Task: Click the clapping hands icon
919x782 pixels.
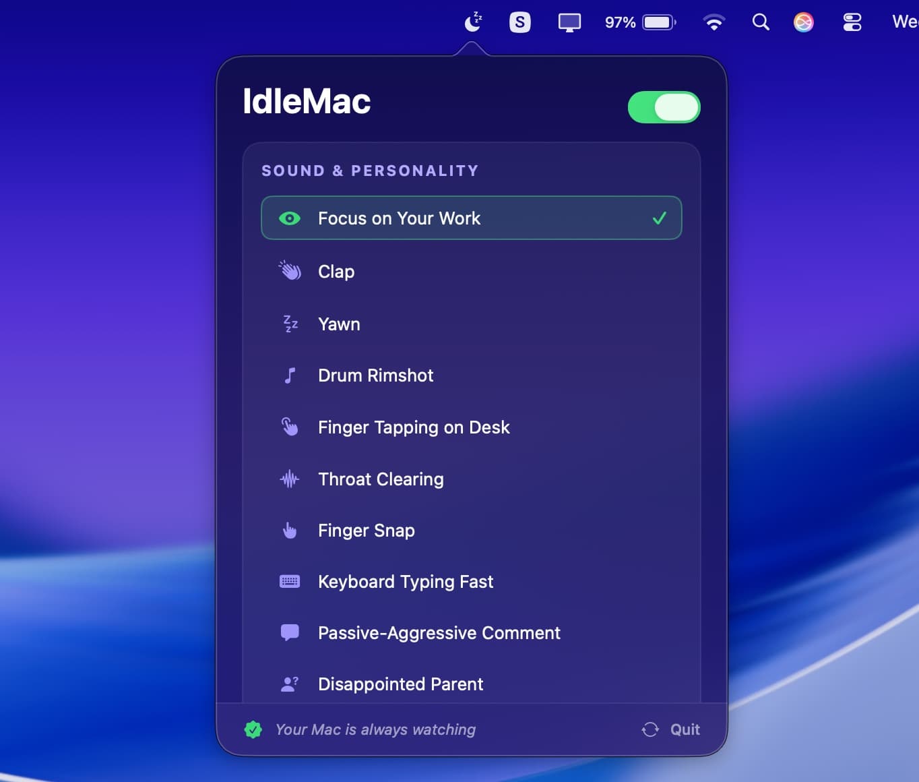Action: click(290, 270)
